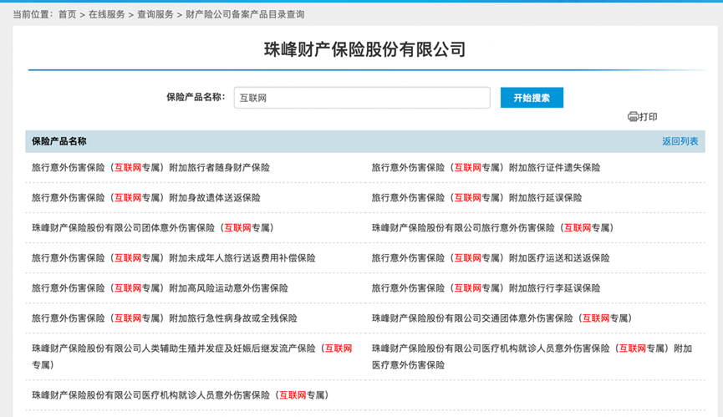Select 交通团体意外伤害保险 entry

(x=502, y=318)
